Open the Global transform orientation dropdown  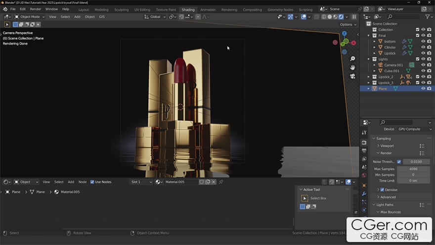155,17
